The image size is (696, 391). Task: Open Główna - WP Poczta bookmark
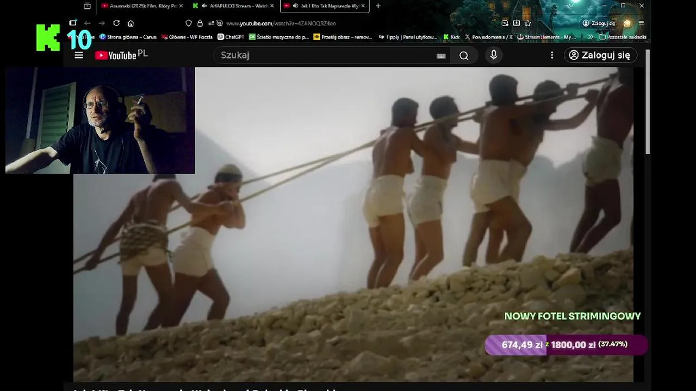[186, 37]
